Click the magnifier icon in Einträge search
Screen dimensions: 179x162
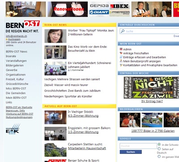123,31
